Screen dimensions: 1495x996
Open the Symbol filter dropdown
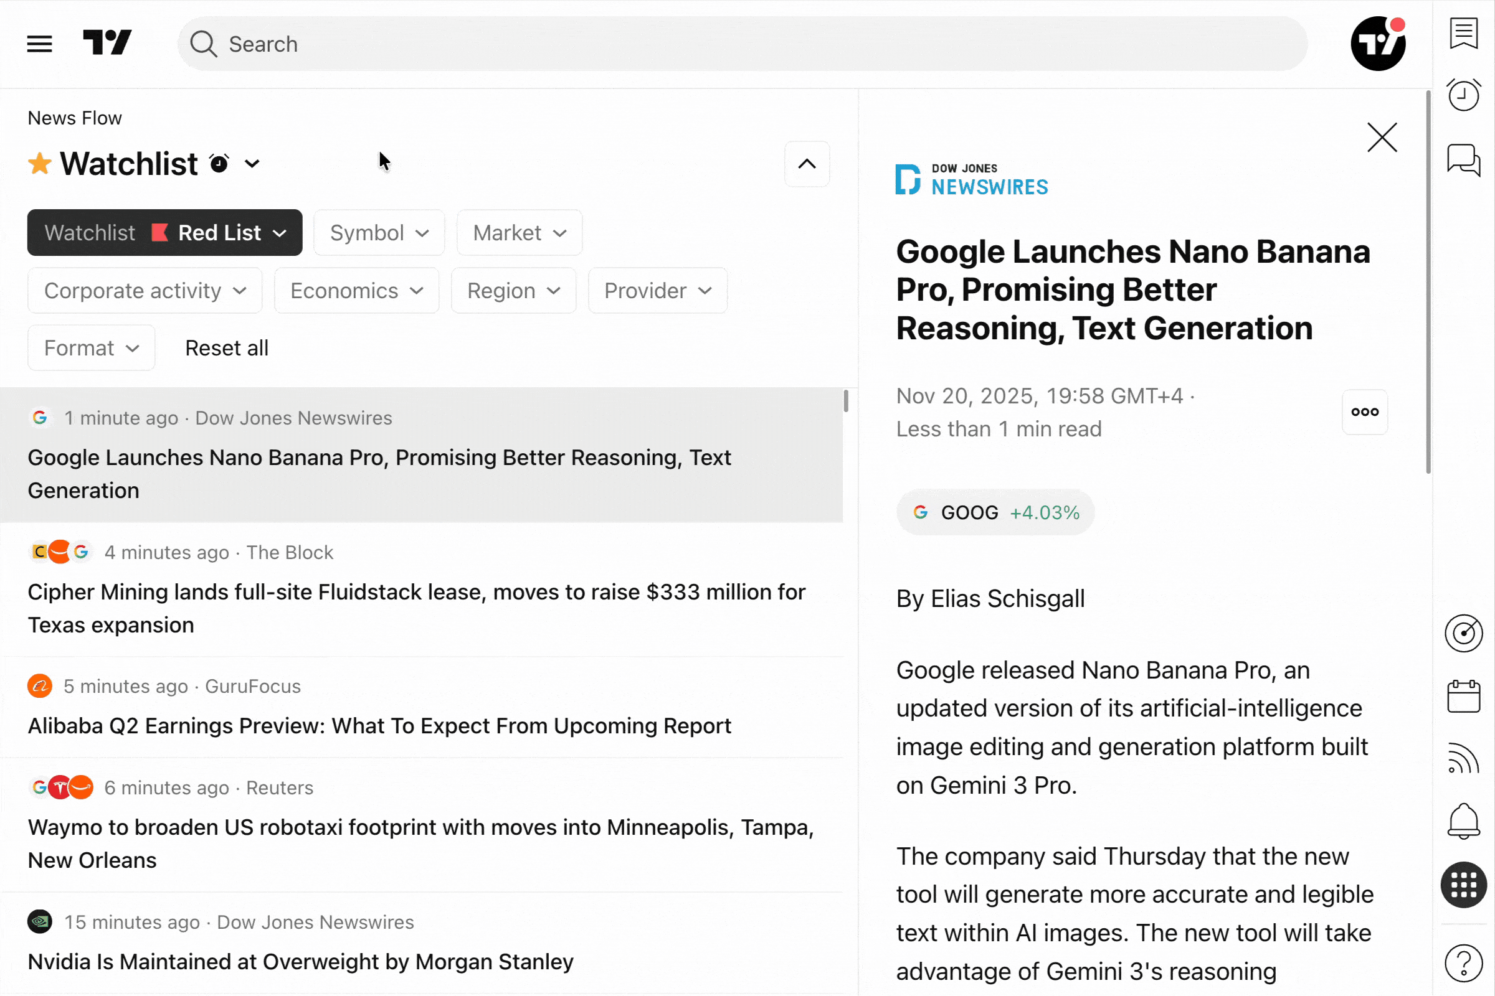point(379,233)
